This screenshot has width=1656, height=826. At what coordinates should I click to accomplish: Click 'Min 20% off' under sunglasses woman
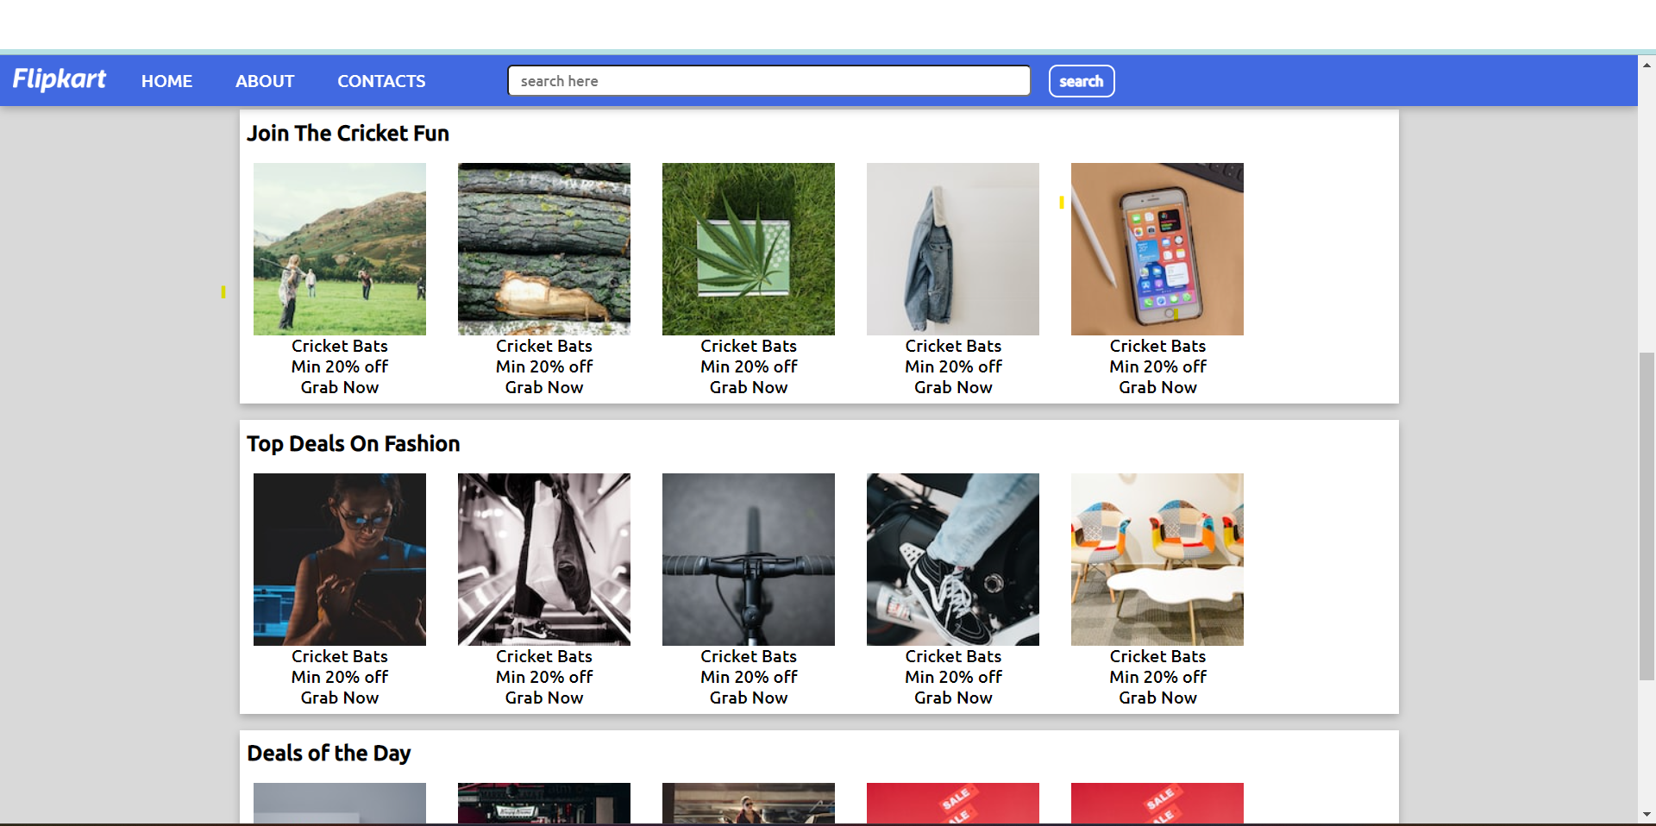point(340,677)
